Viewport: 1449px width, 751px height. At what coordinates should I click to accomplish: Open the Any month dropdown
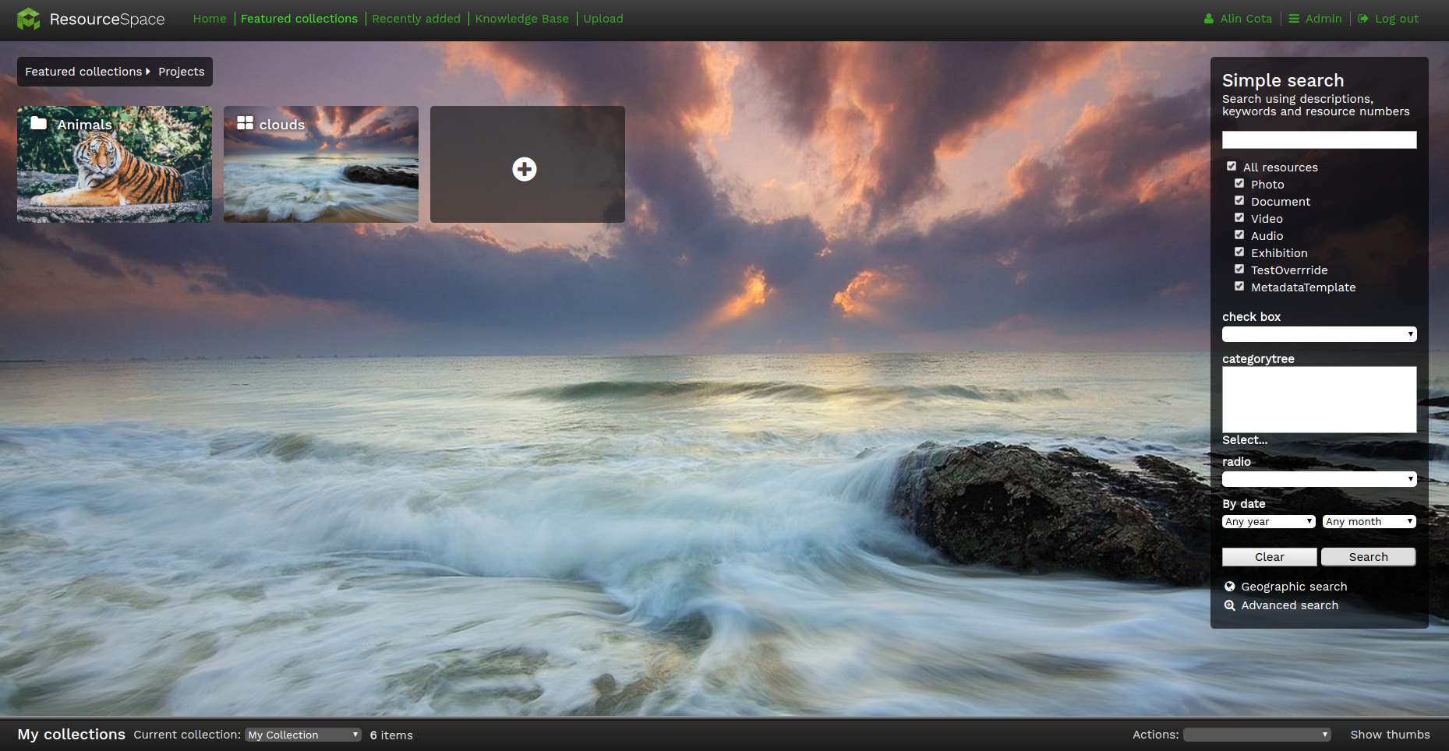coord(1369,522)
